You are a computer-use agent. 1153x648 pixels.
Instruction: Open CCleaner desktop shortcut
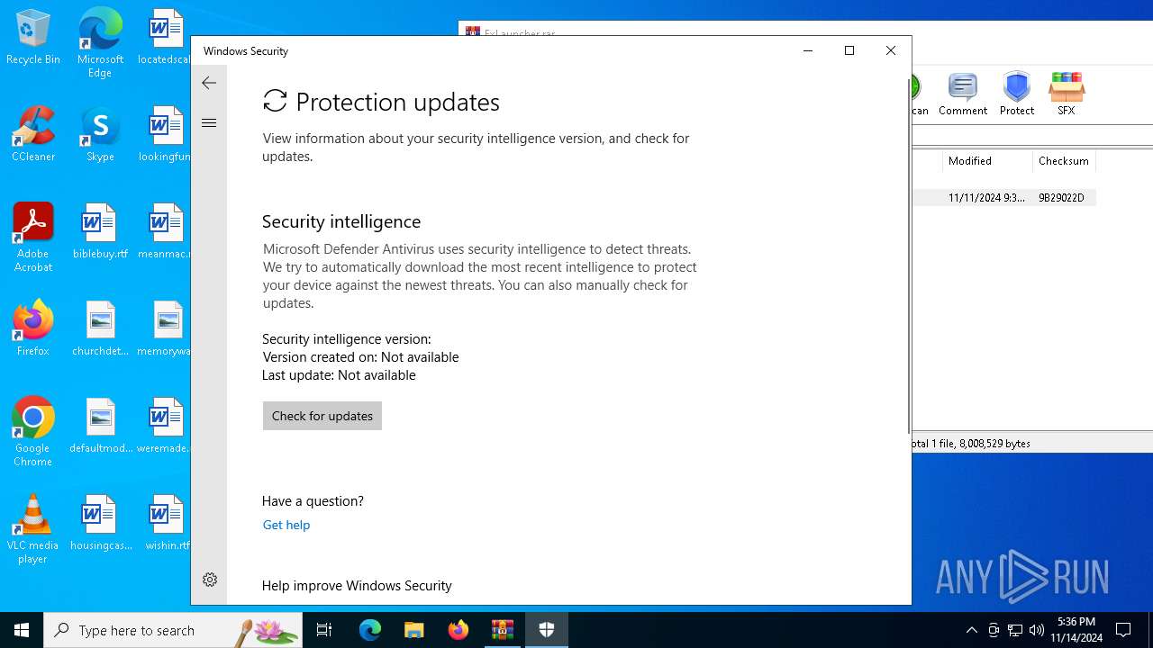point(33,134)
